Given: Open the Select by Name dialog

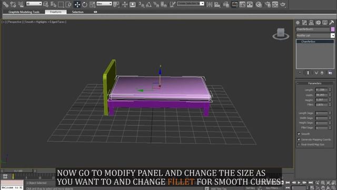Looking at the screenshot, I should point(53,4).
